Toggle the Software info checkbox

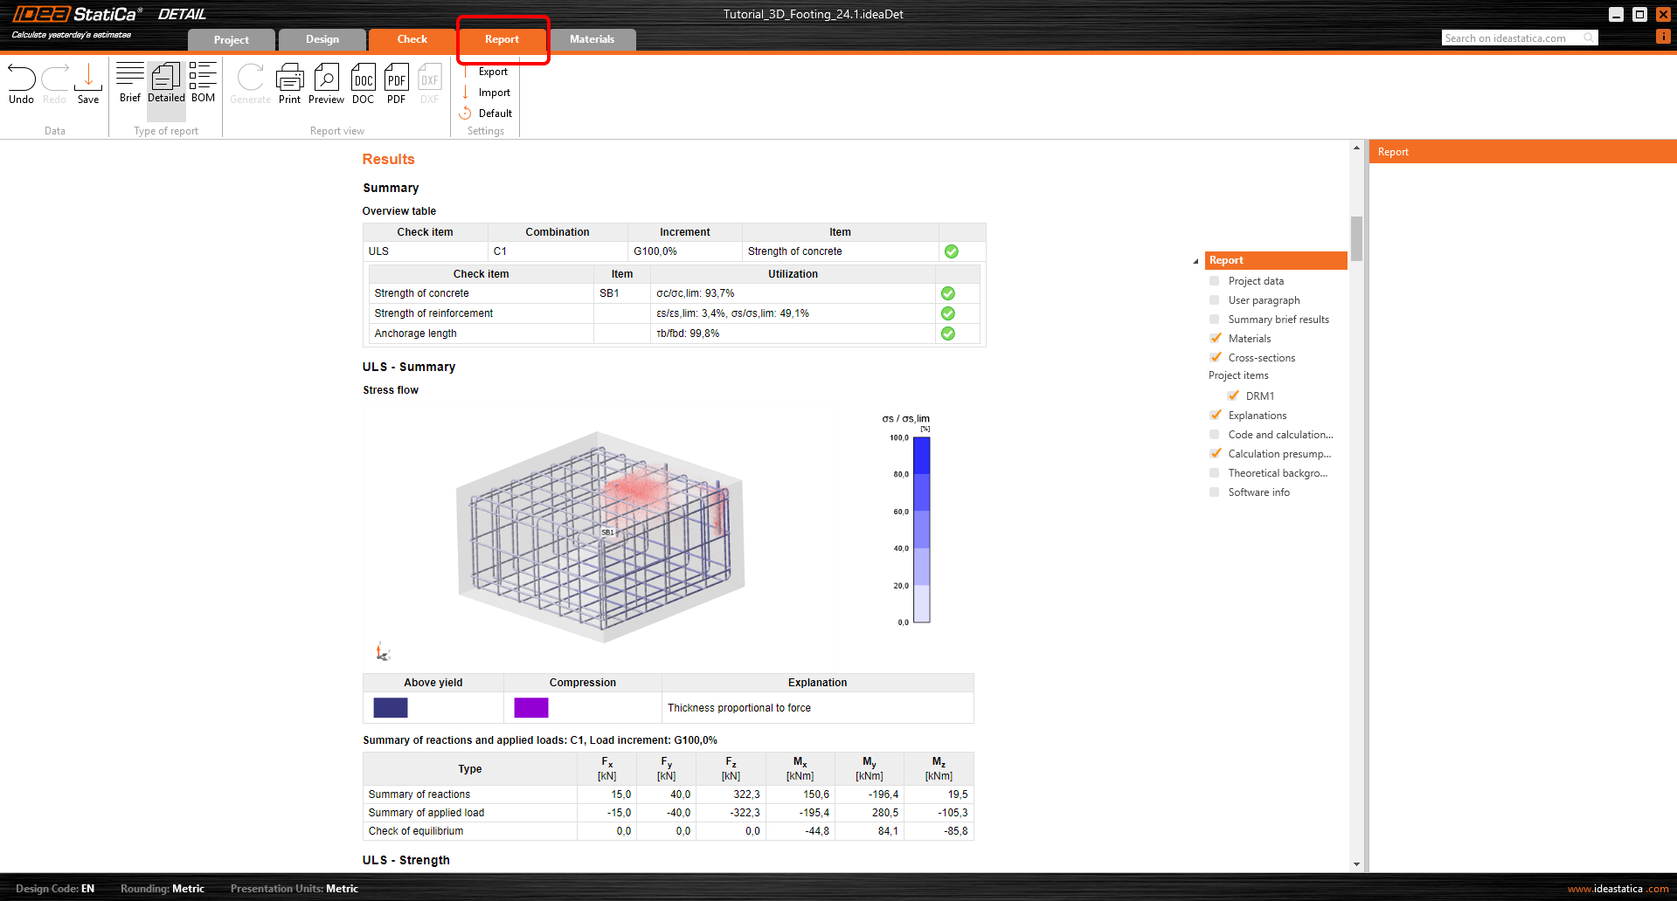[x=1215, y=492]
